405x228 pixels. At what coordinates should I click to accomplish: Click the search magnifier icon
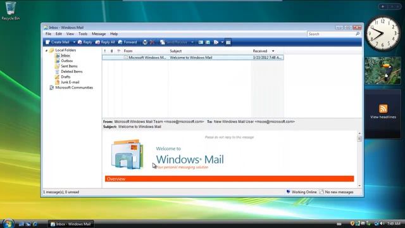358,34
